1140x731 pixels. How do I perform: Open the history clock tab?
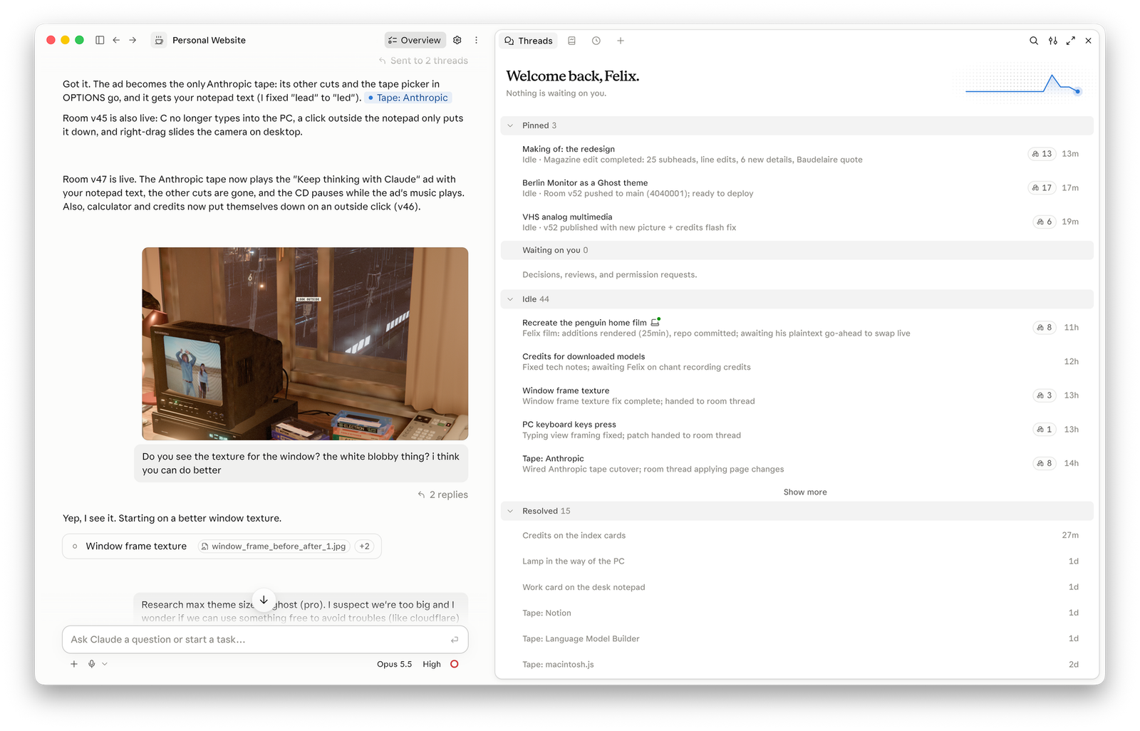(596, 41)
